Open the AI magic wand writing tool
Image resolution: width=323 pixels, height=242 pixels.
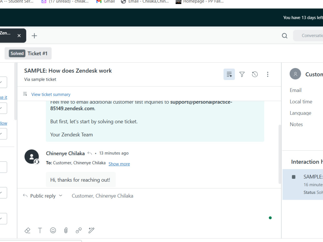tap(91, 230)
